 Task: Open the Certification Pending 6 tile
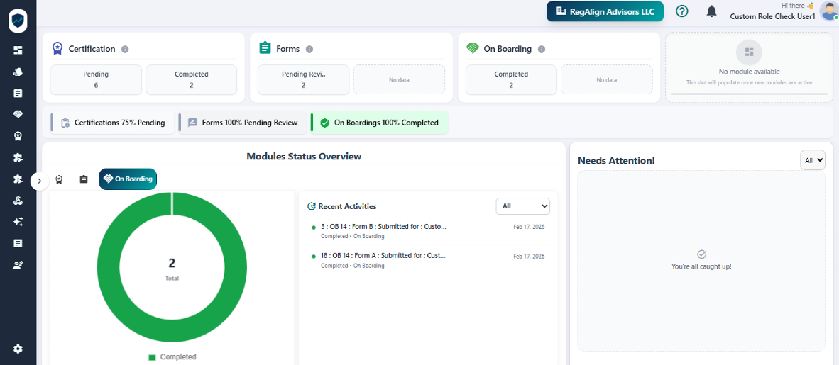pyautogui.click(x=96, y=79)
